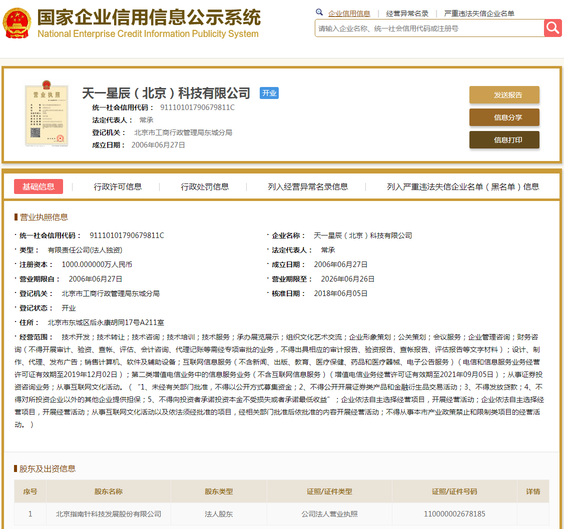Screen dimensions: 564x529
Task: Click the 股东类型 column header
Action: 219,491
